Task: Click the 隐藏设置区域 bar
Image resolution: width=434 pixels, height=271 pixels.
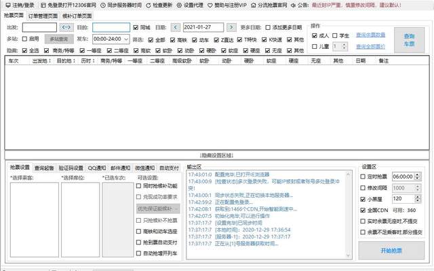Action: [217, 155]
